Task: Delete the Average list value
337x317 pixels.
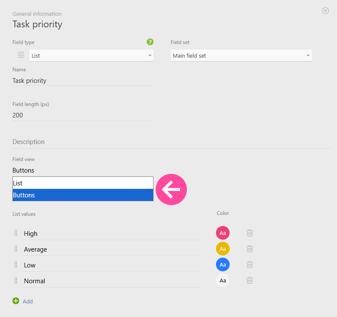Action: coord(250,249)
